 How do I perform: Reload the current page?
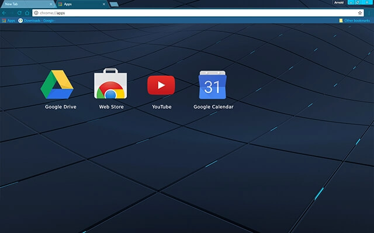tap(19, 13)
